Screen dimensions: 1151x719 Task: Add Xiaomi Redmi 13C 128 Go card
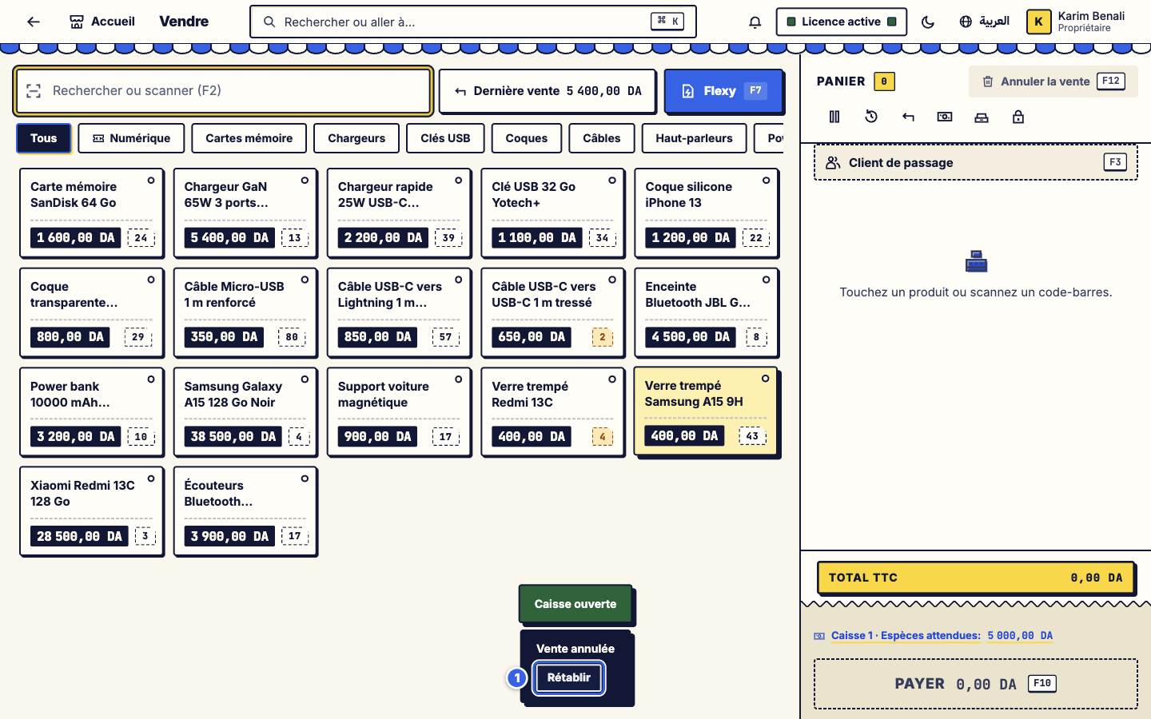(92, 511)
